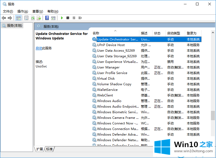The image size is (216, 158).
Task: Click the Restart Service toolbar icon
Action: 80,18
